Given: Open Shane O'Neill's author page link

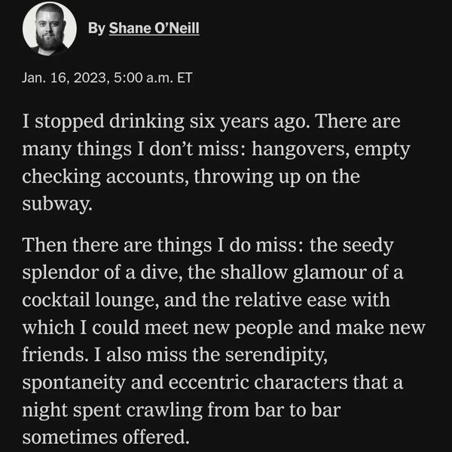Looking at the screenshot, I should tap(154, 29).
